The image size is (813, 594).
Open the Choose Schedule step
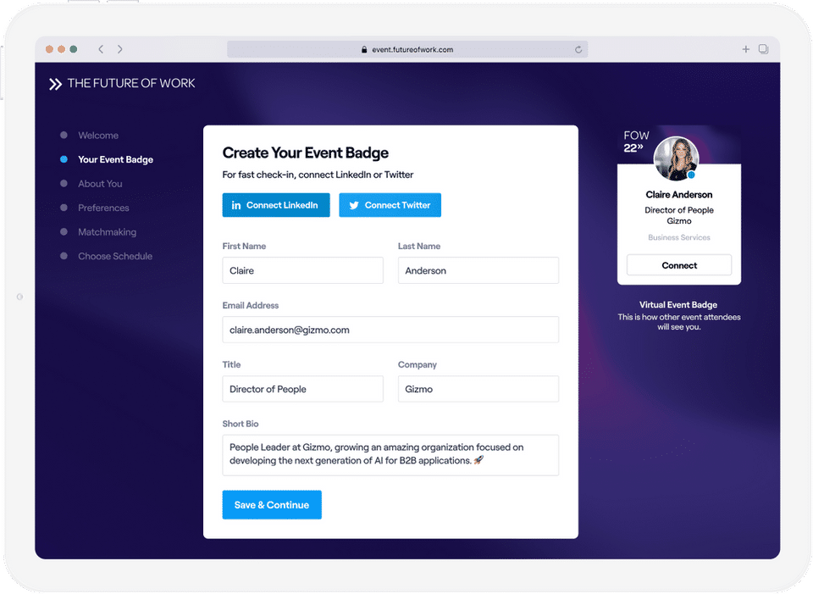click(x=115, y=256)
